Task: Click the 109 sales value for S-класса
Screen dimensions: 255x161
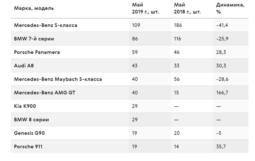Action: pyautogui.click(x=136, y=25)
